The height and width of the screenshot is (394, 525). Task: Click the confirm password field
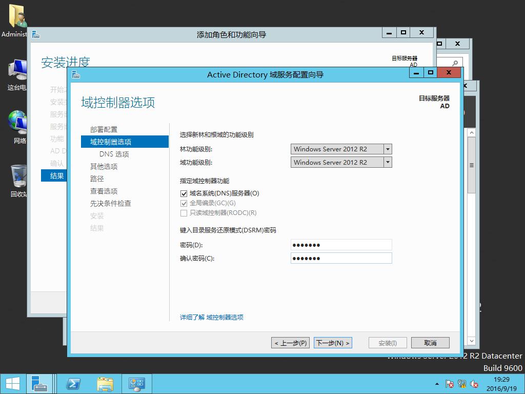(x=341, y=258)
